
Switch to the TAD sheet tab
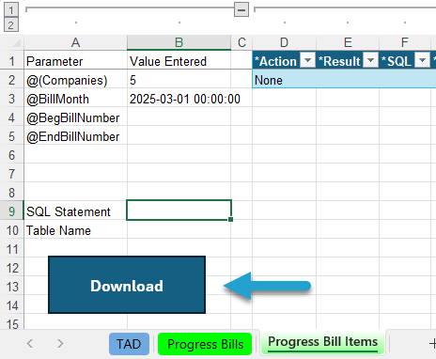click(x=129, y=344)
